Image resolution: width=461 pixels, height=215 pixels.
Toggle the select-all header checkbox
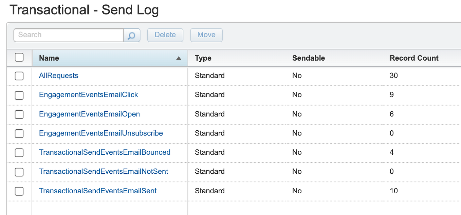[x=19, y=57]
